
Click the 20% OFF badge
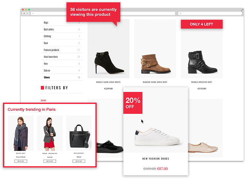[x=133, y=103]
